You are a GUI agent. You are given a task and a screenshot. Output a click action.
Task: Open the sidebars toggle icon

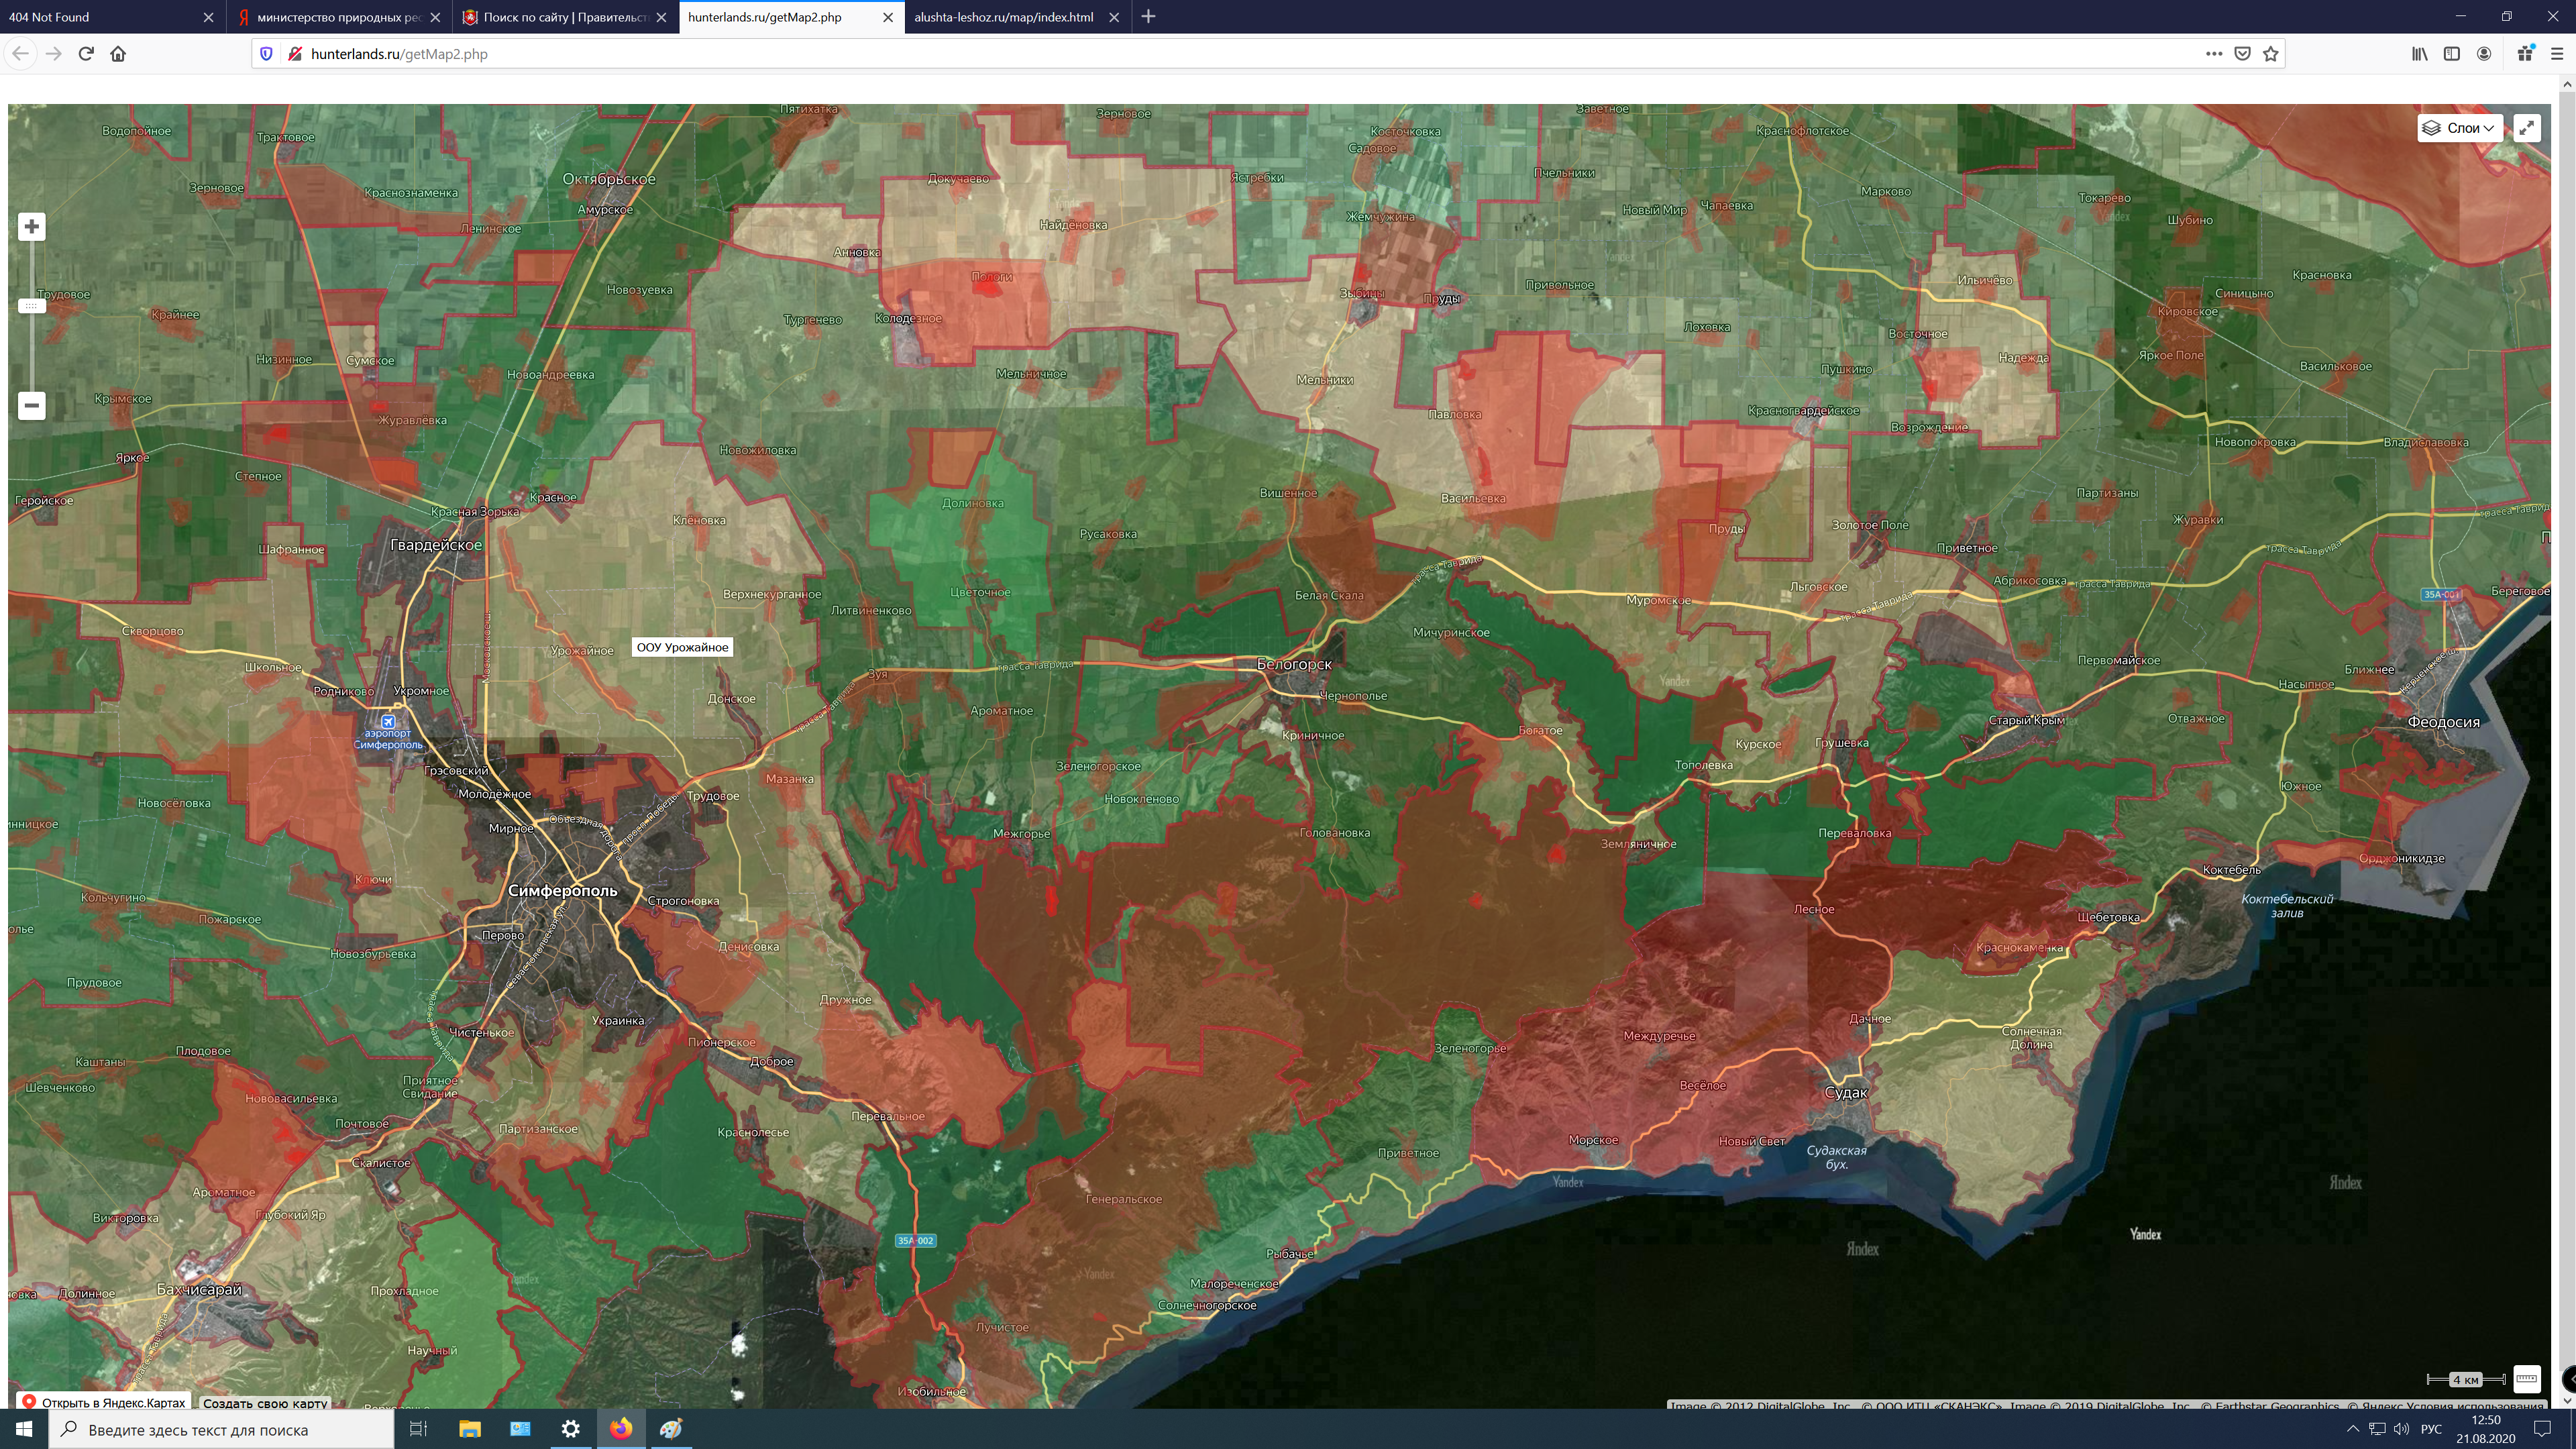(2452, 54)
